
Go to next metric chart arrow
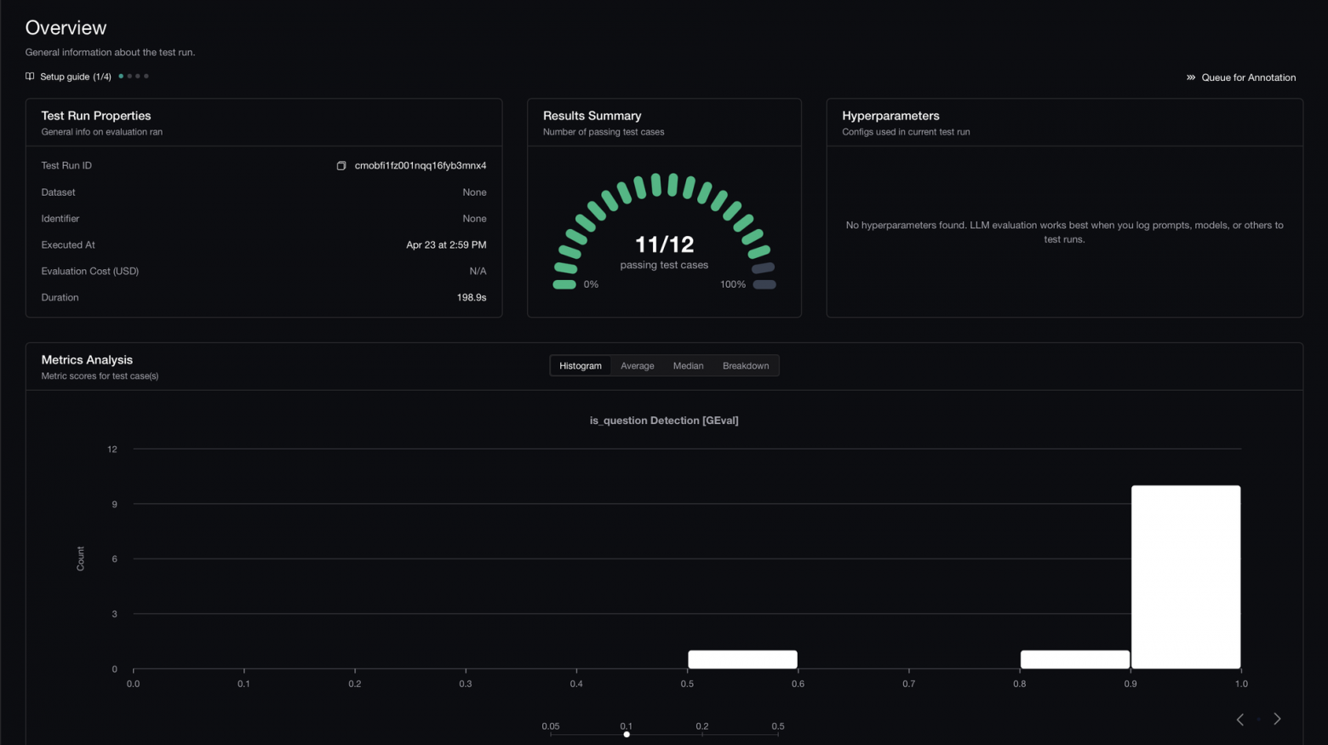tap(1277, 719)
